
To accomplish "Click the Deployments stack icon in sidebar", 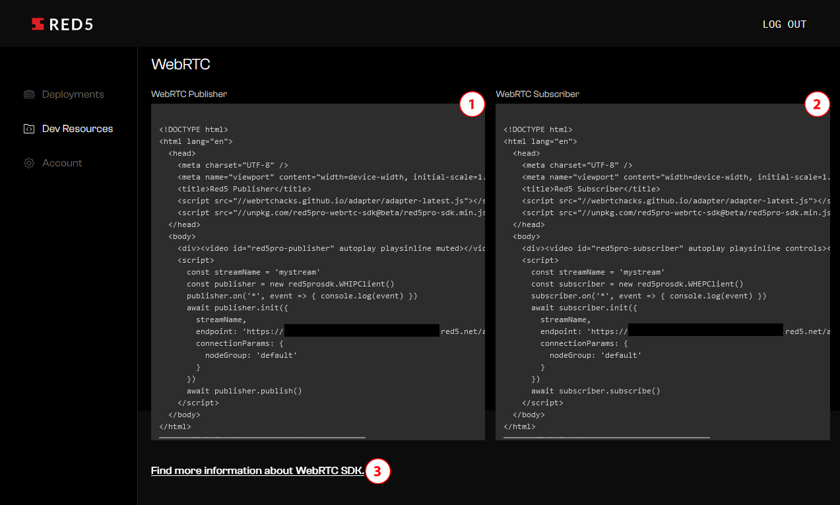I will pyautogui.click(x=29, y=94).
